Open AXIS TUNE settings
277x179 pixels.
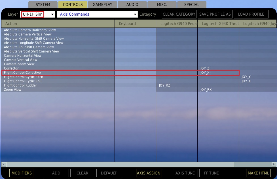point(185,173)
